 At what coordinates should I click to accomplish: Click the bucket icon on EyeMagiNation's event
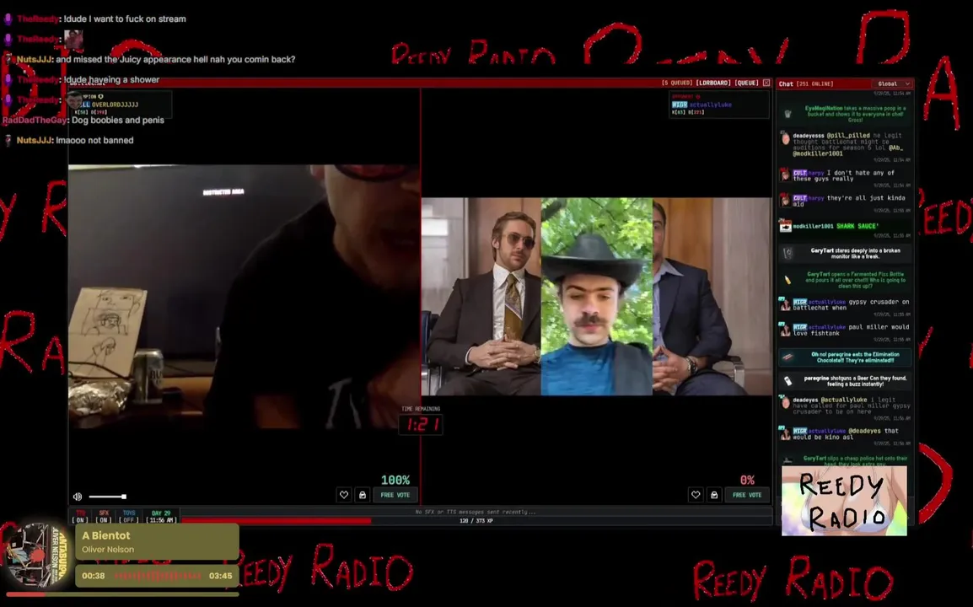[788, 114]
